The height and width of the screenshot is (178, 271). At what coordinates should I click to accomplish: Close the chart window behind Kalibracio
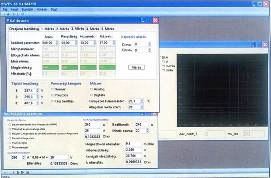click(x=265, y=45)
